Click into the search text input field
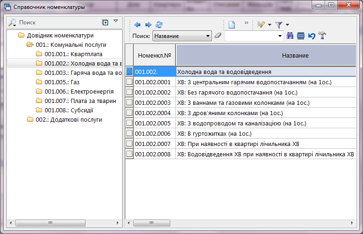 tap(251, 36)
